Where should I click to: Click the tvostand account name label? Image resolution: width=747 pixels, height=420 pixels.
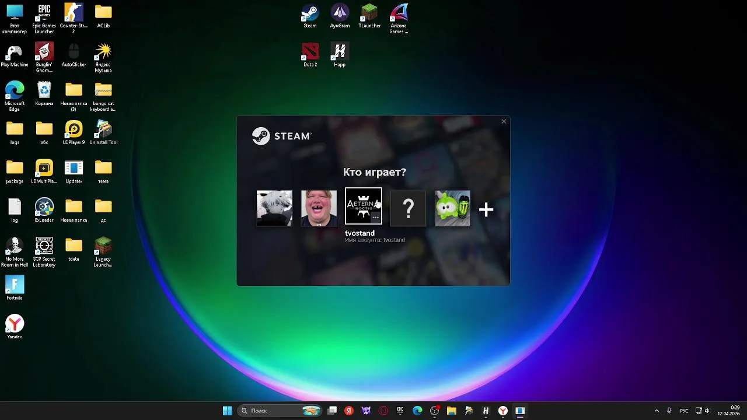pos(359,233)
